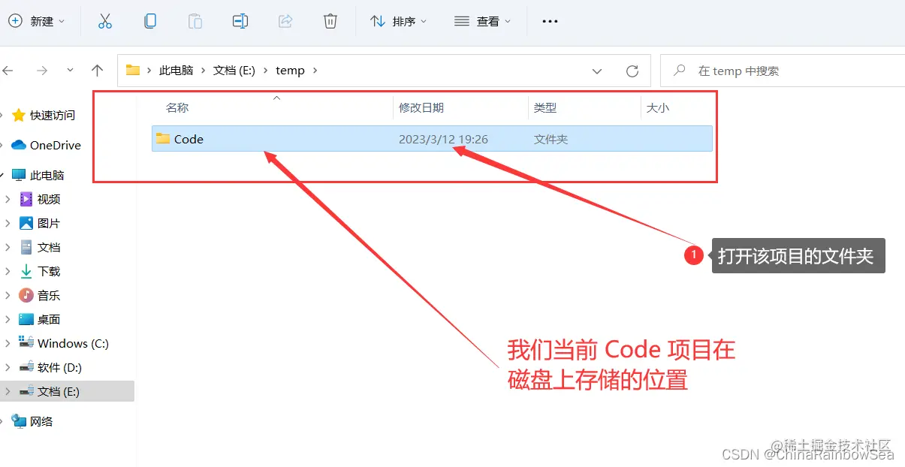Viewport: 905px width, 467px height.
Task: Open the address bar history dropdown
Action: (597, 70)
